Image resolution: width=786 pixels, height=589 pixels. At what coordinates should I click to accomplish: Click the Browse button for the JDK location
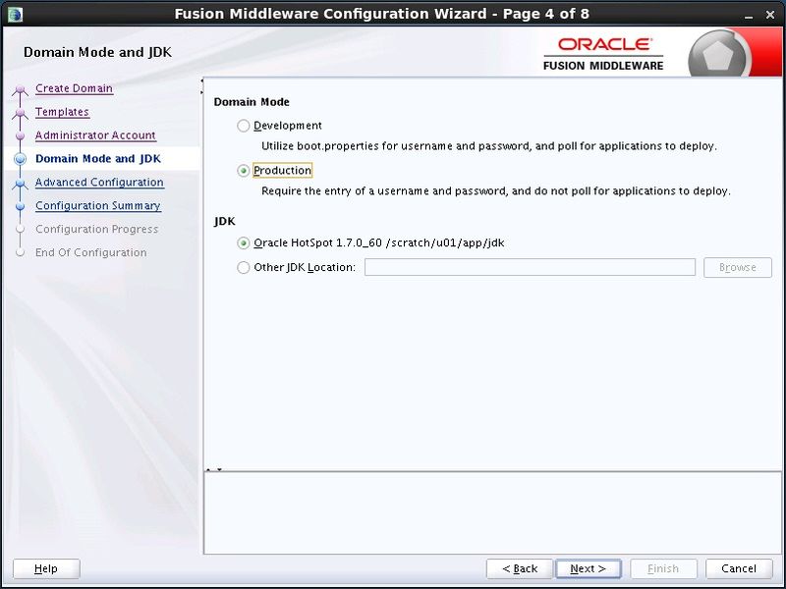coord(738,267)
